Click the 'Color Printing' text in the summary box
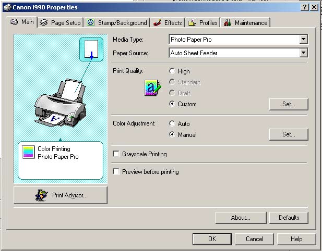322x251 pixels. pos(54,149)
